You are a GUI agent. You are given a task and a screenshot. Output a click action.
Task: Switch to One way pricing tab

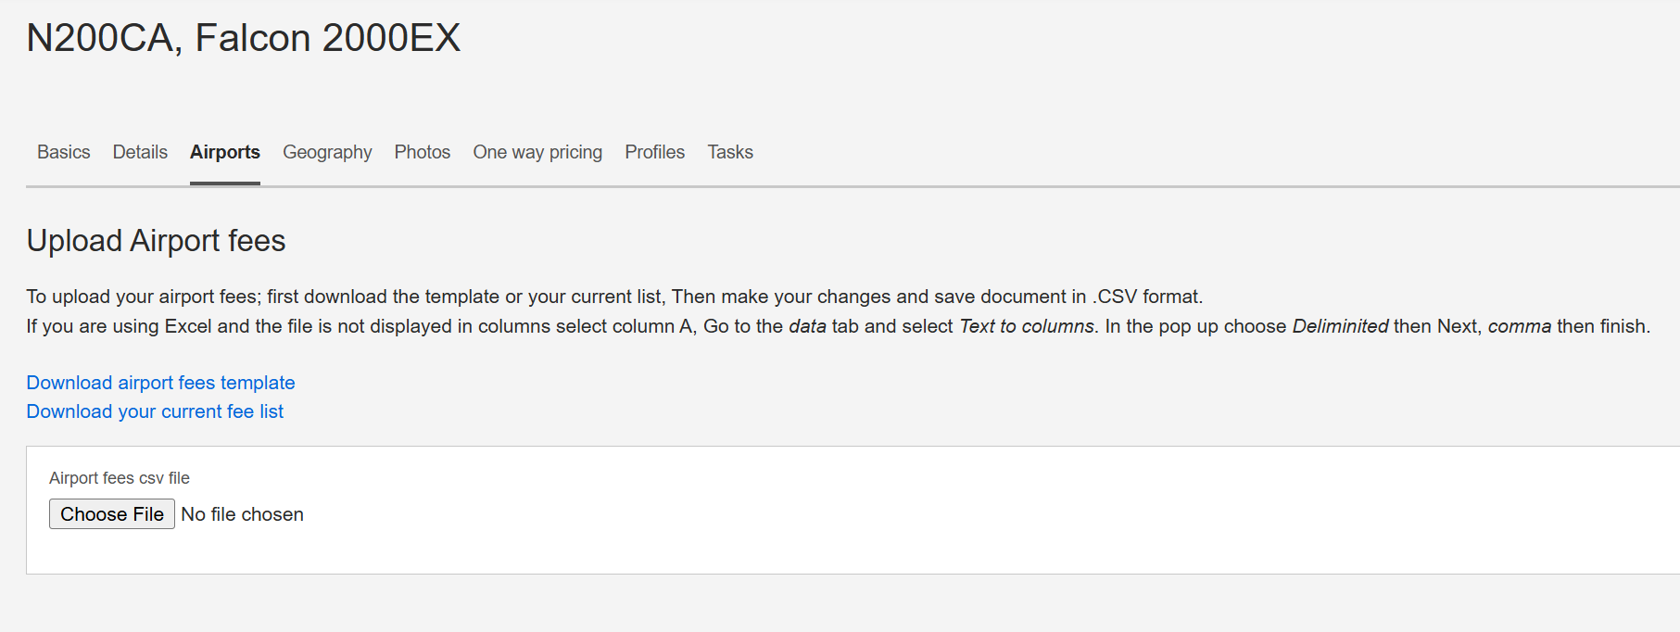click(x=537, y=152)
